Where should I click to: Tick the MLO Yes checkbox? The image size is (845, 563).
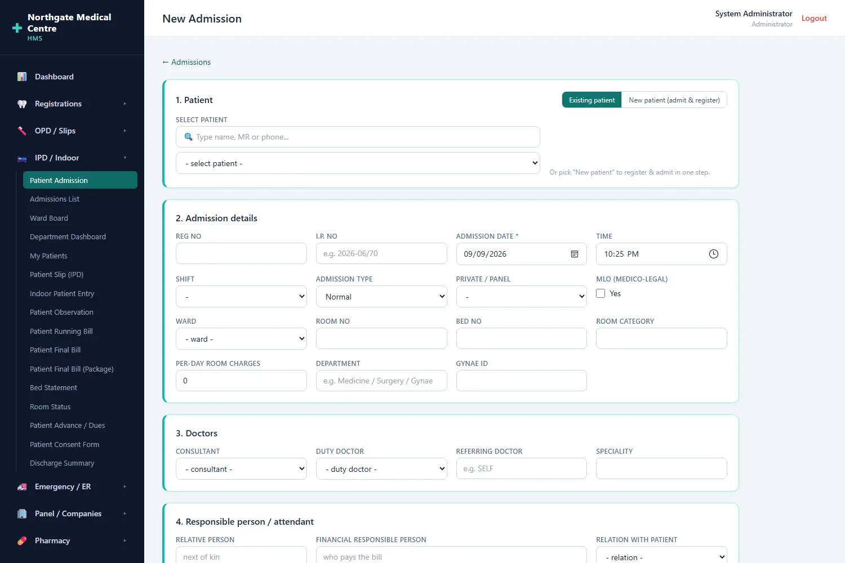click(601, 293)
